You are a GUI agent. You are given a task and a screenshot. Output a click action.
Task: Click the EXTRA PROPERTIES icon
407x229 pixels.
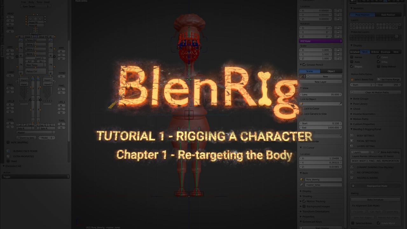[x=8, y=156]
